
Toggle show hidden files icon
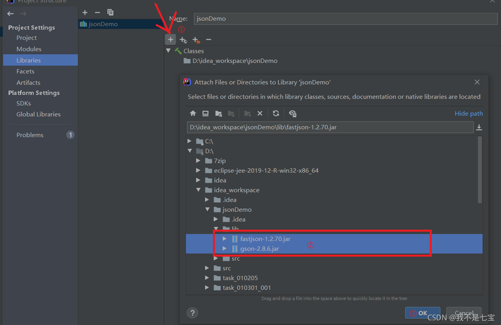tap(293, 114)
